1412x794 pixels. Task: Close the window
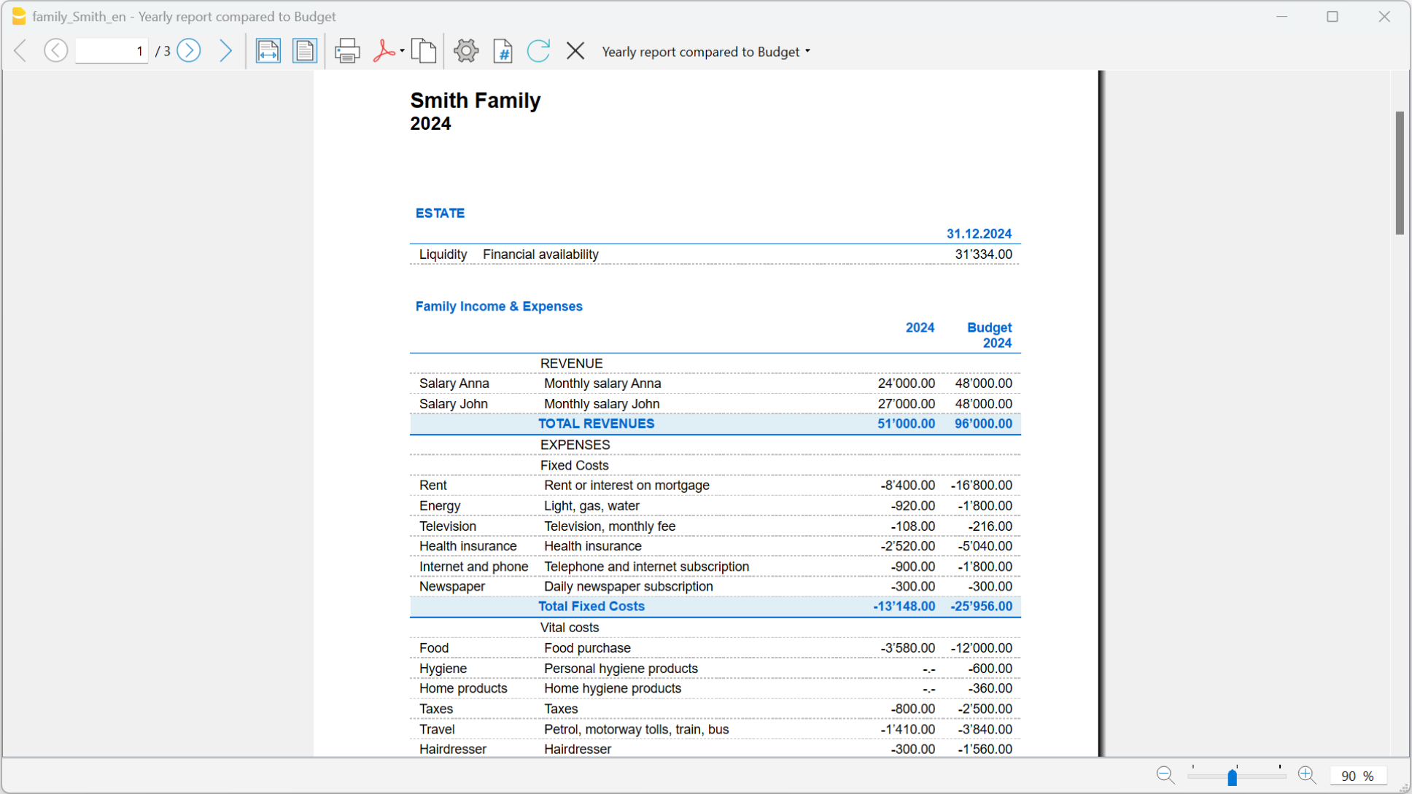(1384, 16)
